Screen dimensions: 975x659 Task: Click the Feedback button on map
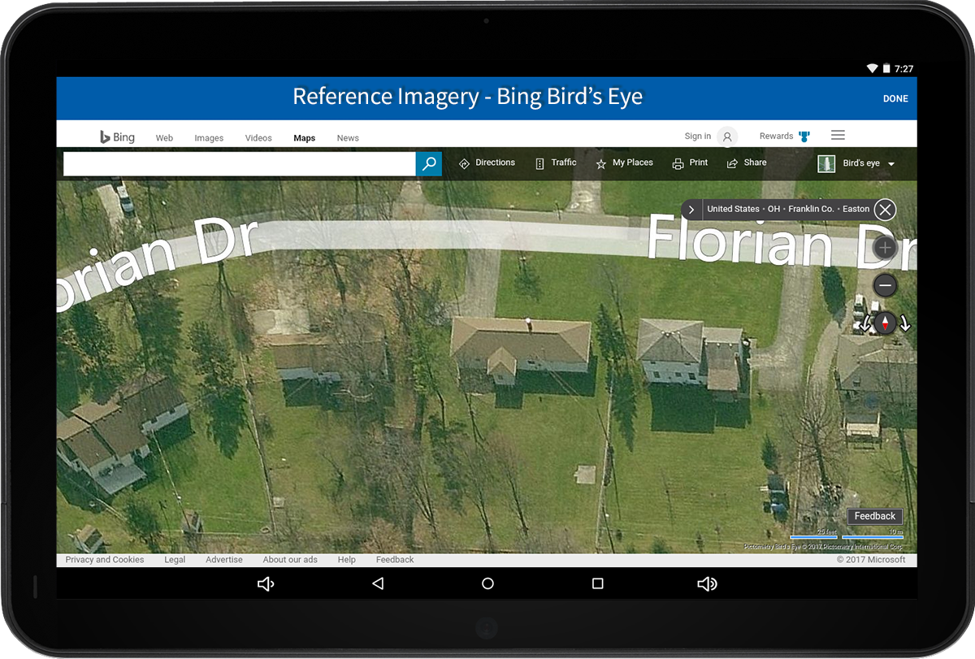click(x=875, y=516)
